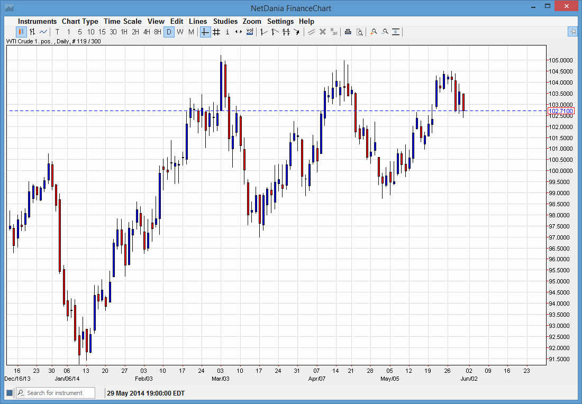Viewport: 582px width, 404px height.
Task: Open the Time Scale dropdown menu
Action: point(122,21)
